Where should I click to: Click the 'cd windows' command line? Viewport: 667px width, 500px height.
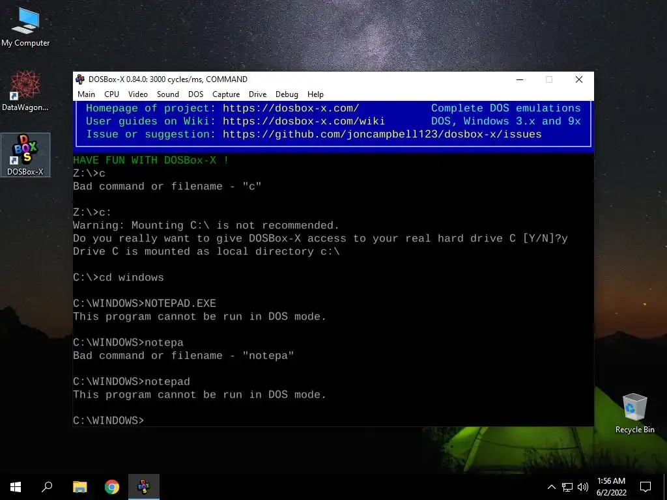tap(119, 277)
